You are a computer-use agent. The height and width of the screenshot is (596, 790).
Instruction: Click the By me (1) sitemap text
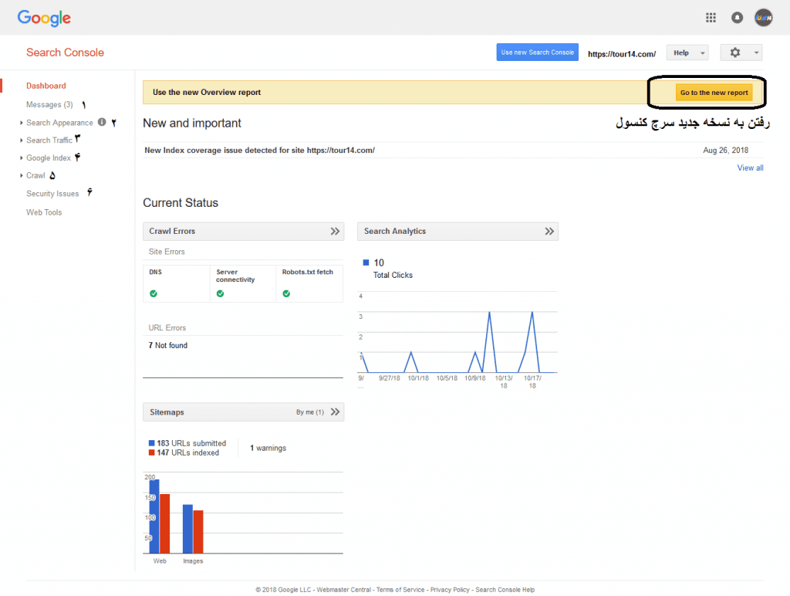tap(310, 412)
